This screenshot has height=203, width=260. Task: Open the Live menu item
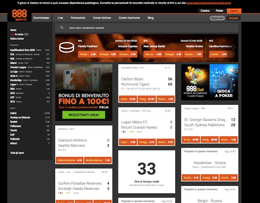60,18
